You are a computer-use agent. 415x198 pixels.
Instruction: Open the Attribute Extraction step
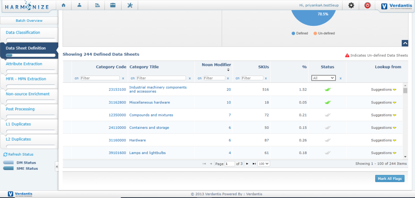click(x=24, y=64)
